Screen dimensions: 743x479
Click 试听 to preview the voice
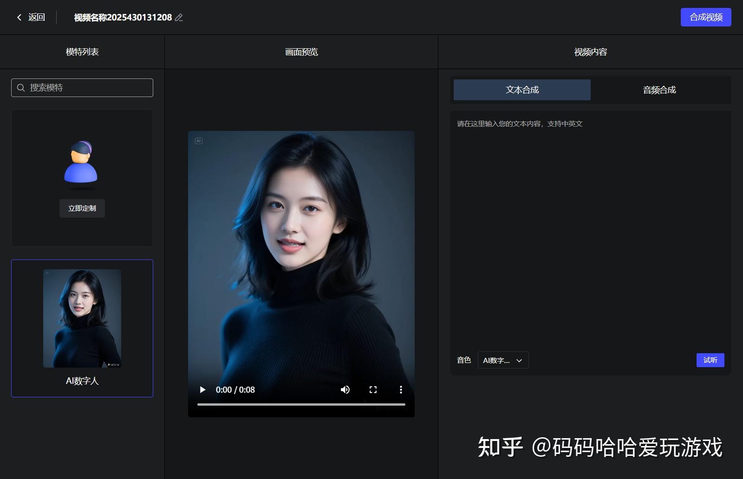click(x=710, y=360)
